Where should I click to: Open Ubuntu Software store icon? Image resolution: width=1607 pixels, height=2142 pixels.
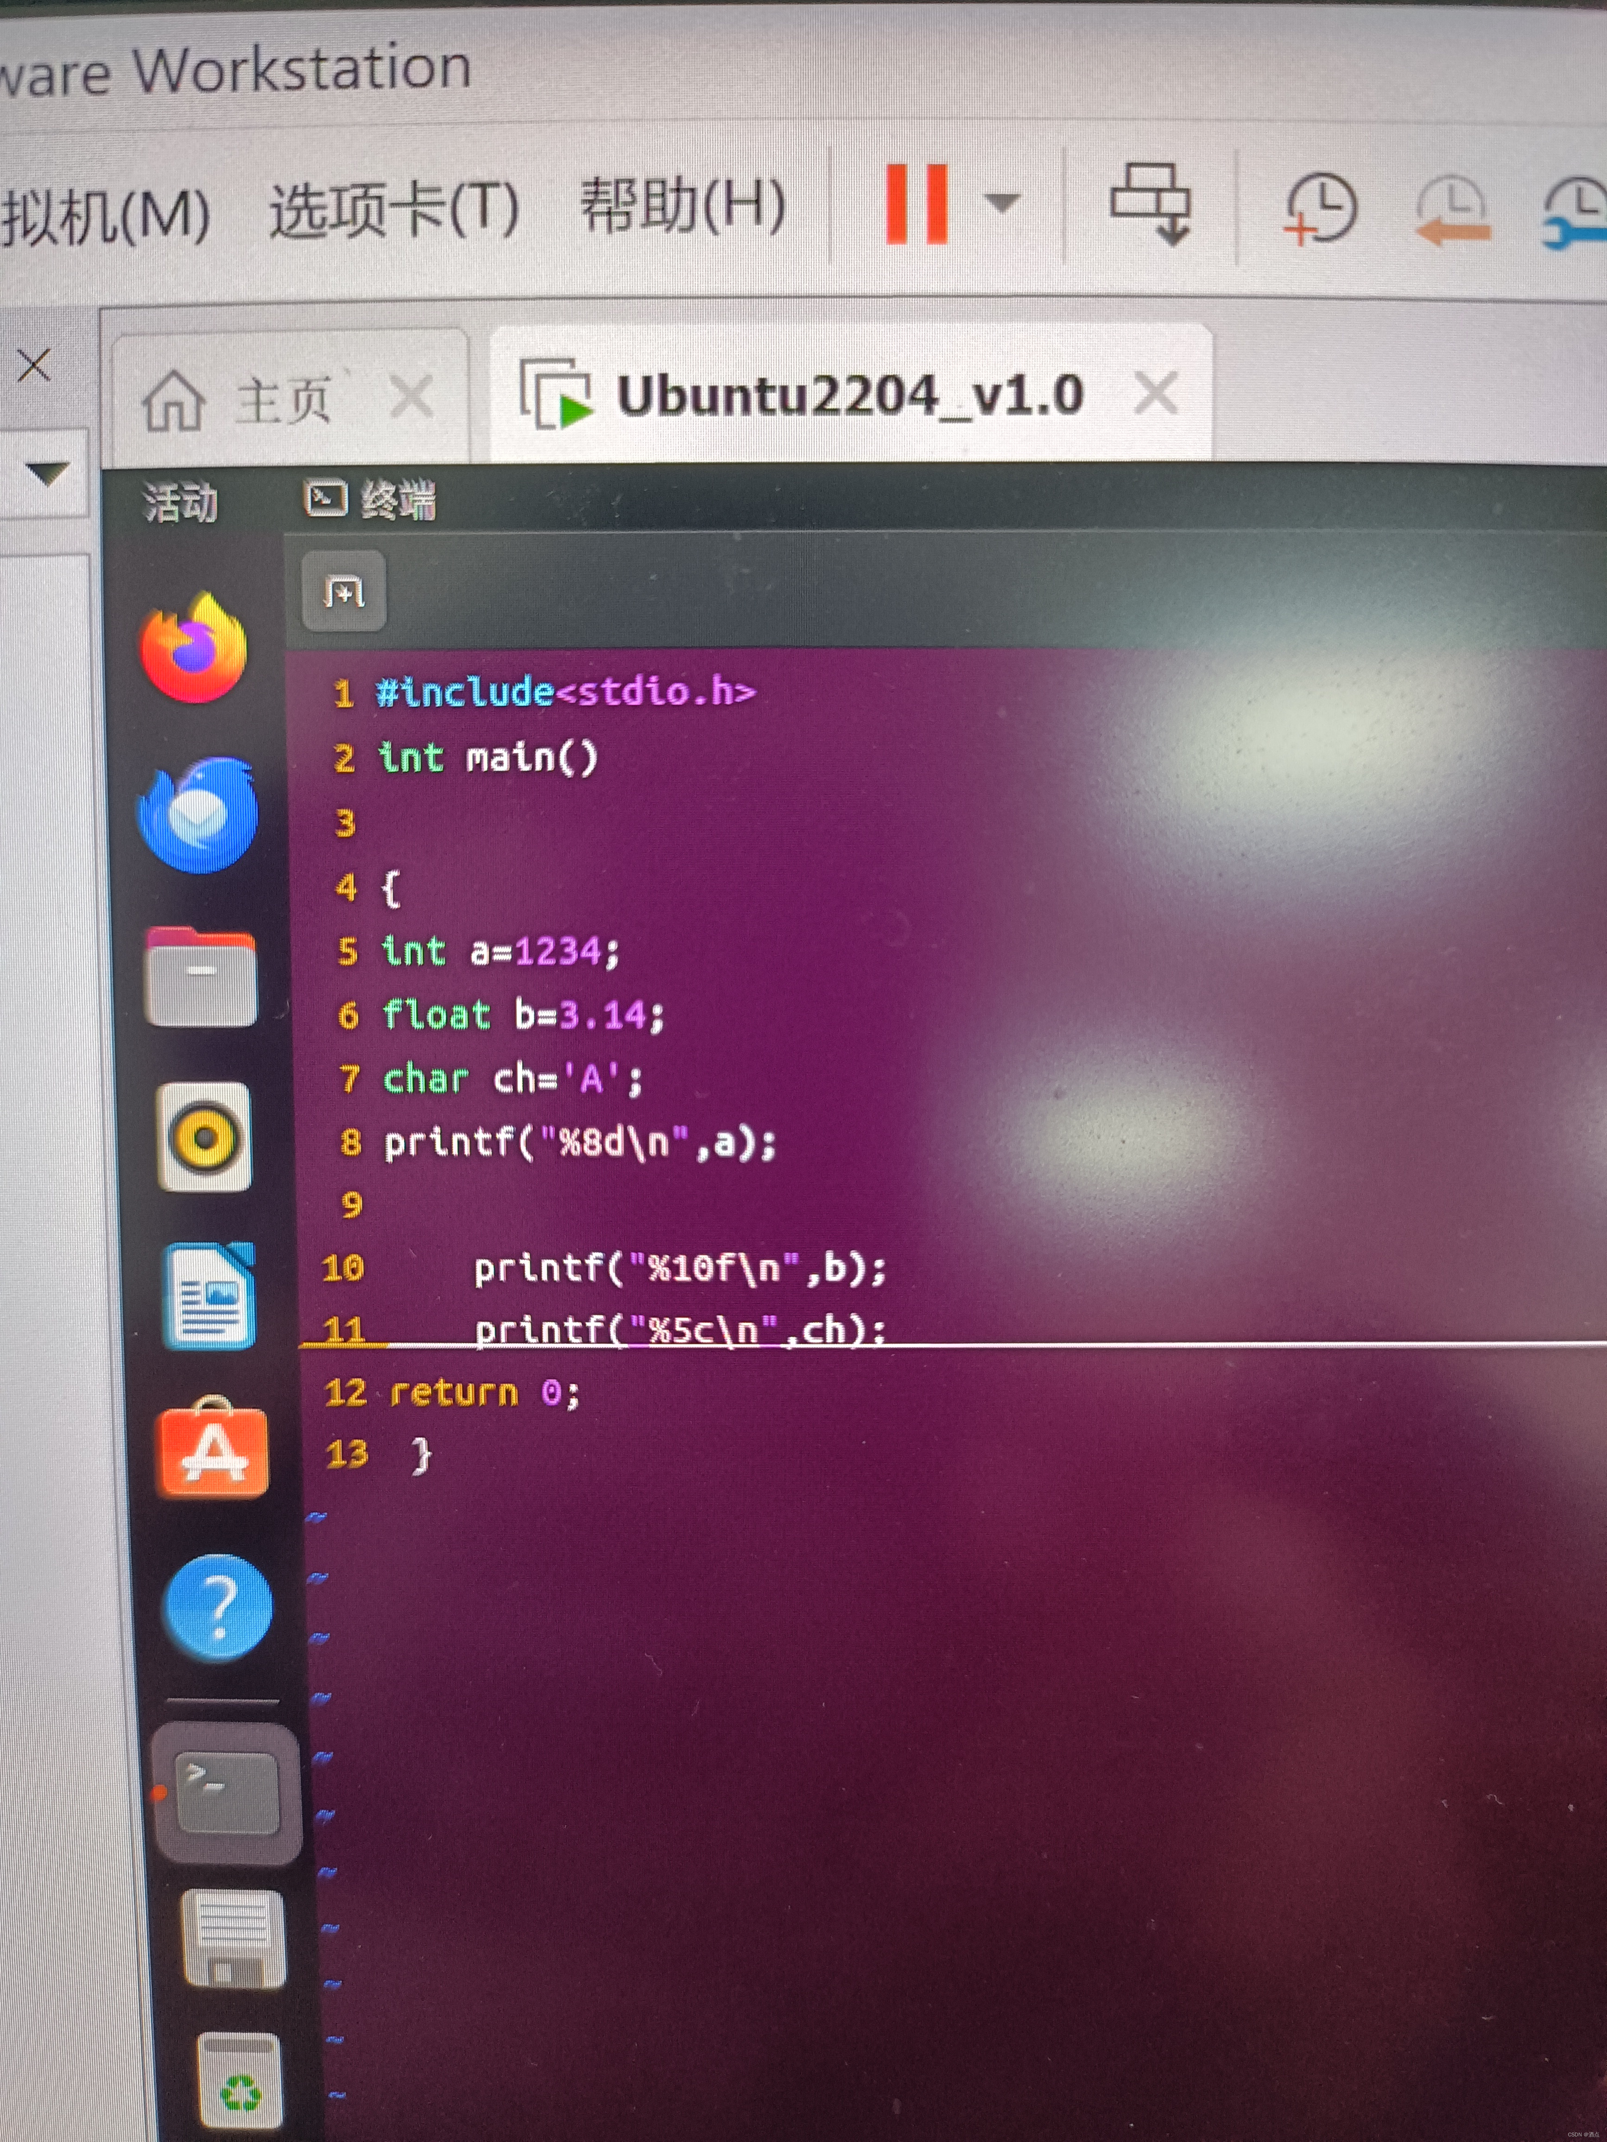[x=213, y=1449]
